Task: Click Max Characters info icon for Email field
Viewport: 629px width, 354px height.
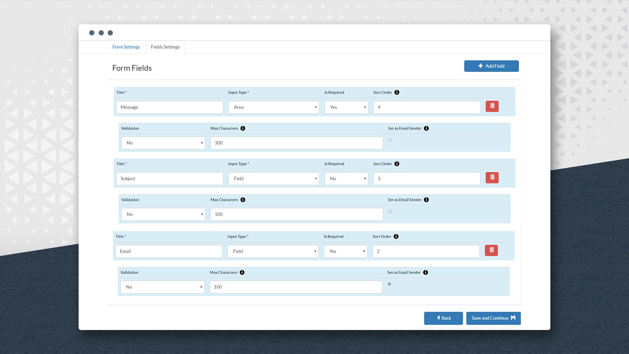Action: [242, 273]
